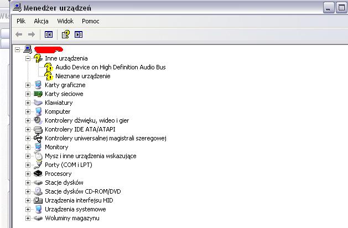Toggle the console tree pane icon
348x228 pixels.
coord(49,34)
